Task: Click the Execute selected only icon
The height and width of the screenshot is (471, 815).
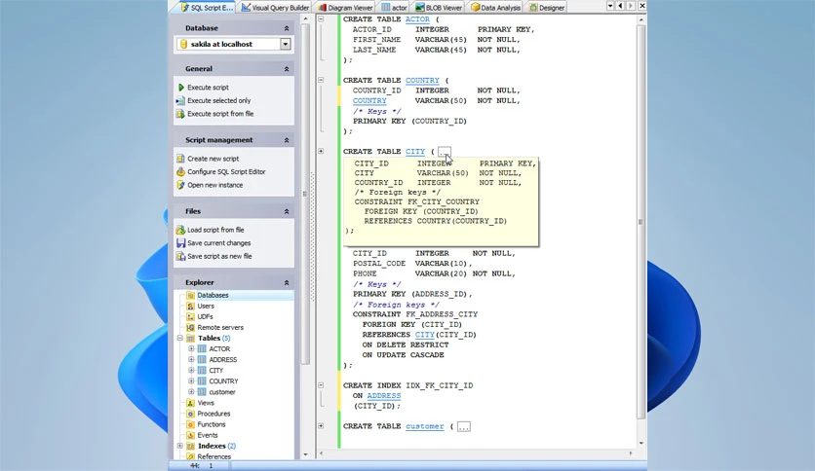Action: pyautogui.click(x=180, y=100)
